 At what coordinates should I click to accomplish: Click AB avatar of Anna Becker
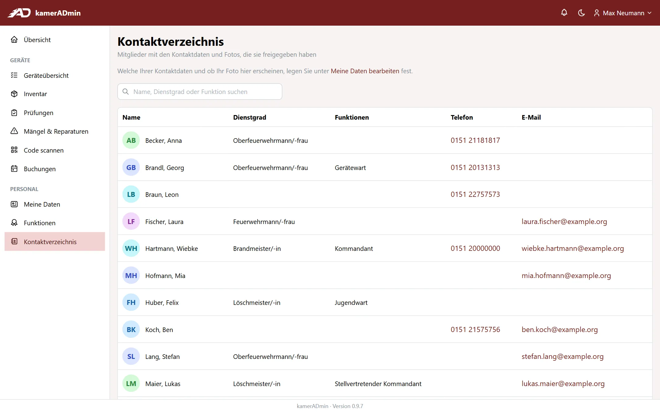[131, 140]
